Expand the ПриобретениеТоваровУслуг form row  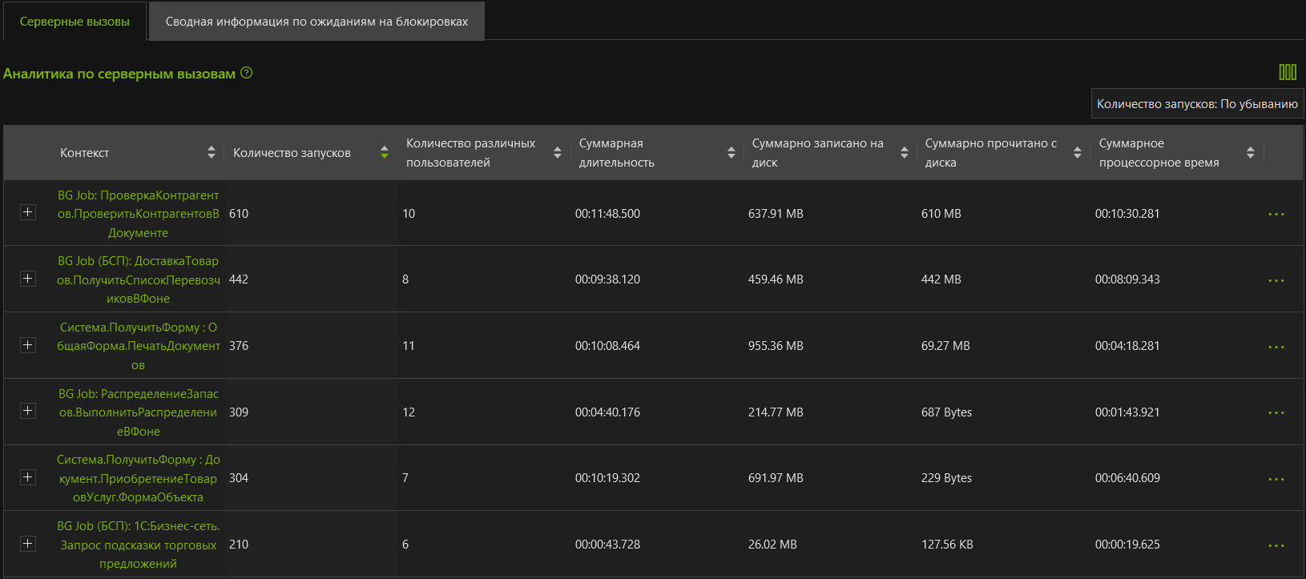28,477
